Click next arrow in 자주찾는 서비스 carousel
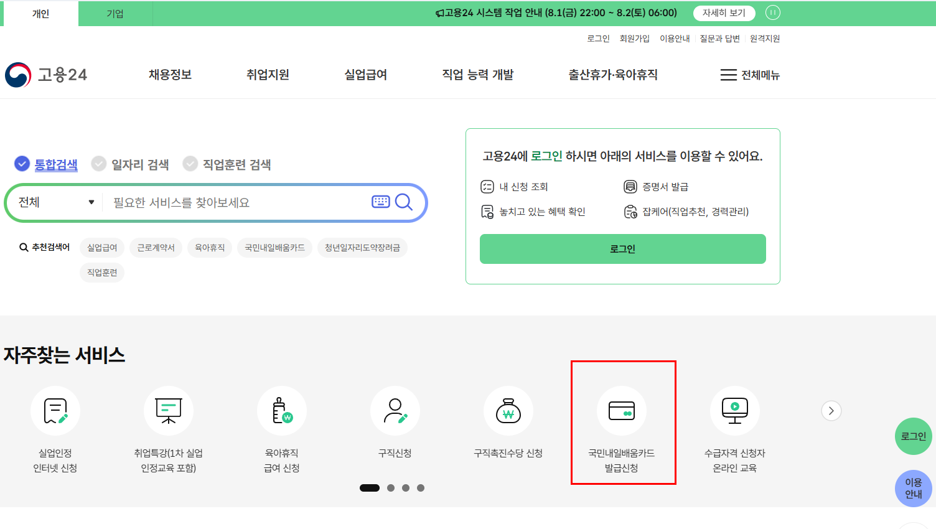 point(831,411)
